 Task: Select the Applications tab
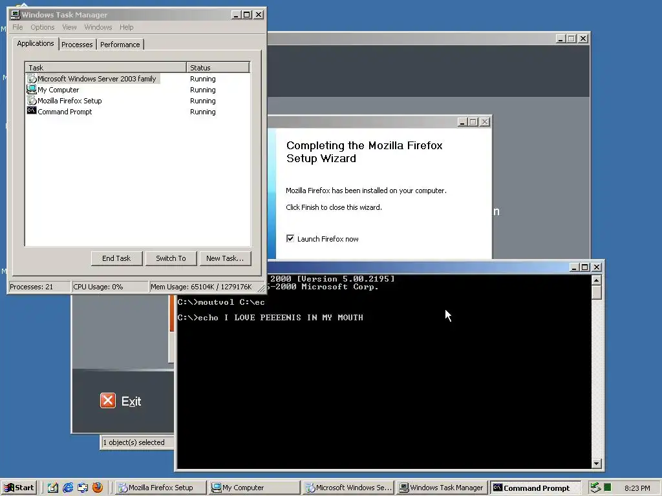coord(36,43)
